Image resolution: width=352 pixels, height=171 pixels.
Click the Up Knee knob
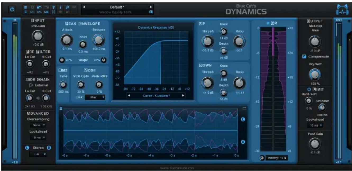[224, 32]
